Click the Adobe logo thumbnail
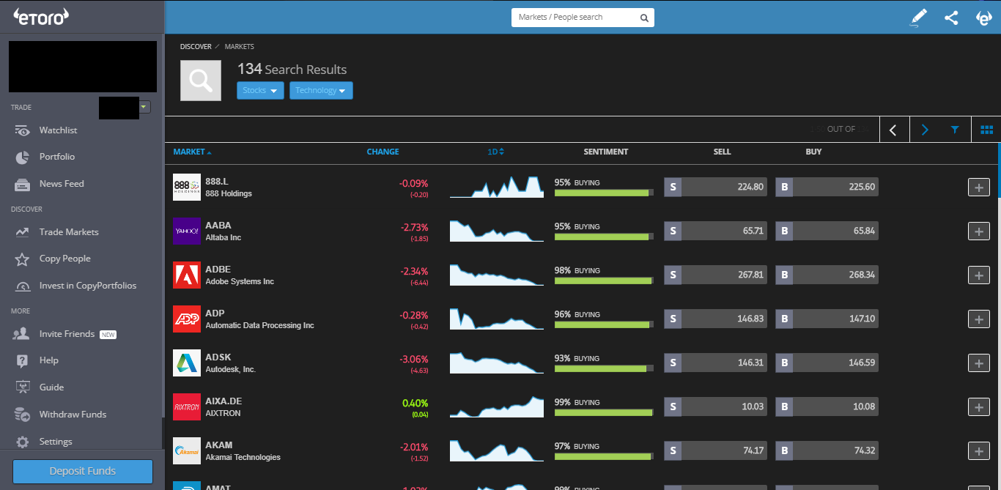 pos(187,275)
